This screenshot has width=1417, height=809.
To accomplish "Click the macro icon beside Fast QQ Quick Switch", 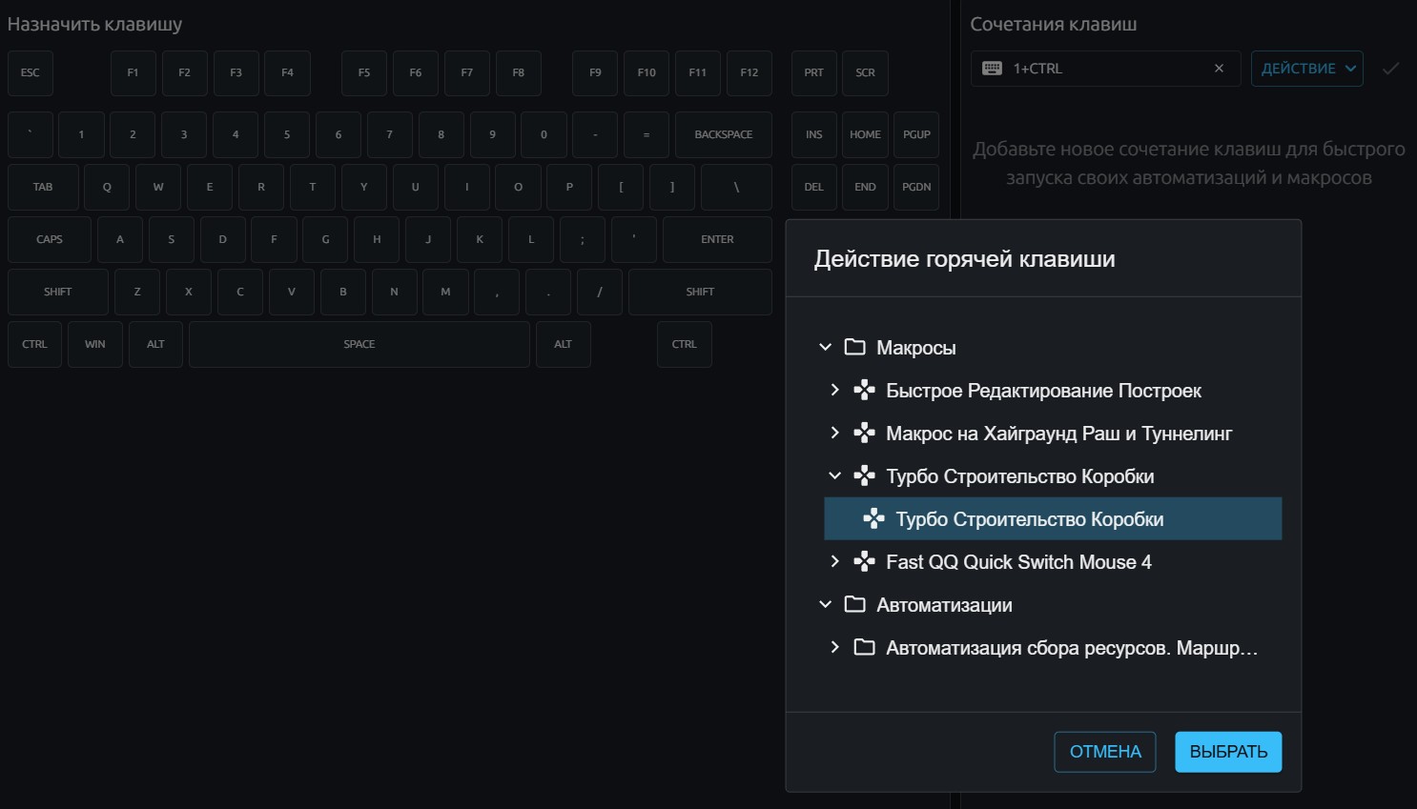I will [864, 561].
